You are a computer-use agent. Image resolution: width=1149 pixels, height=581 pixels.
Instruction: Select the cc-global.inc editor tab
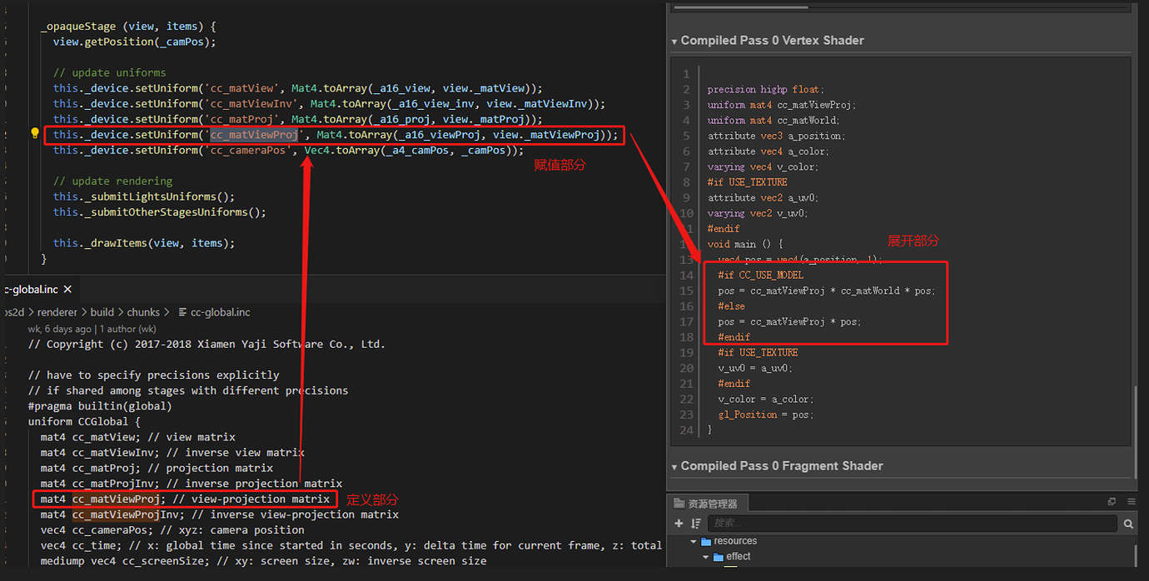tap(31, 289)
